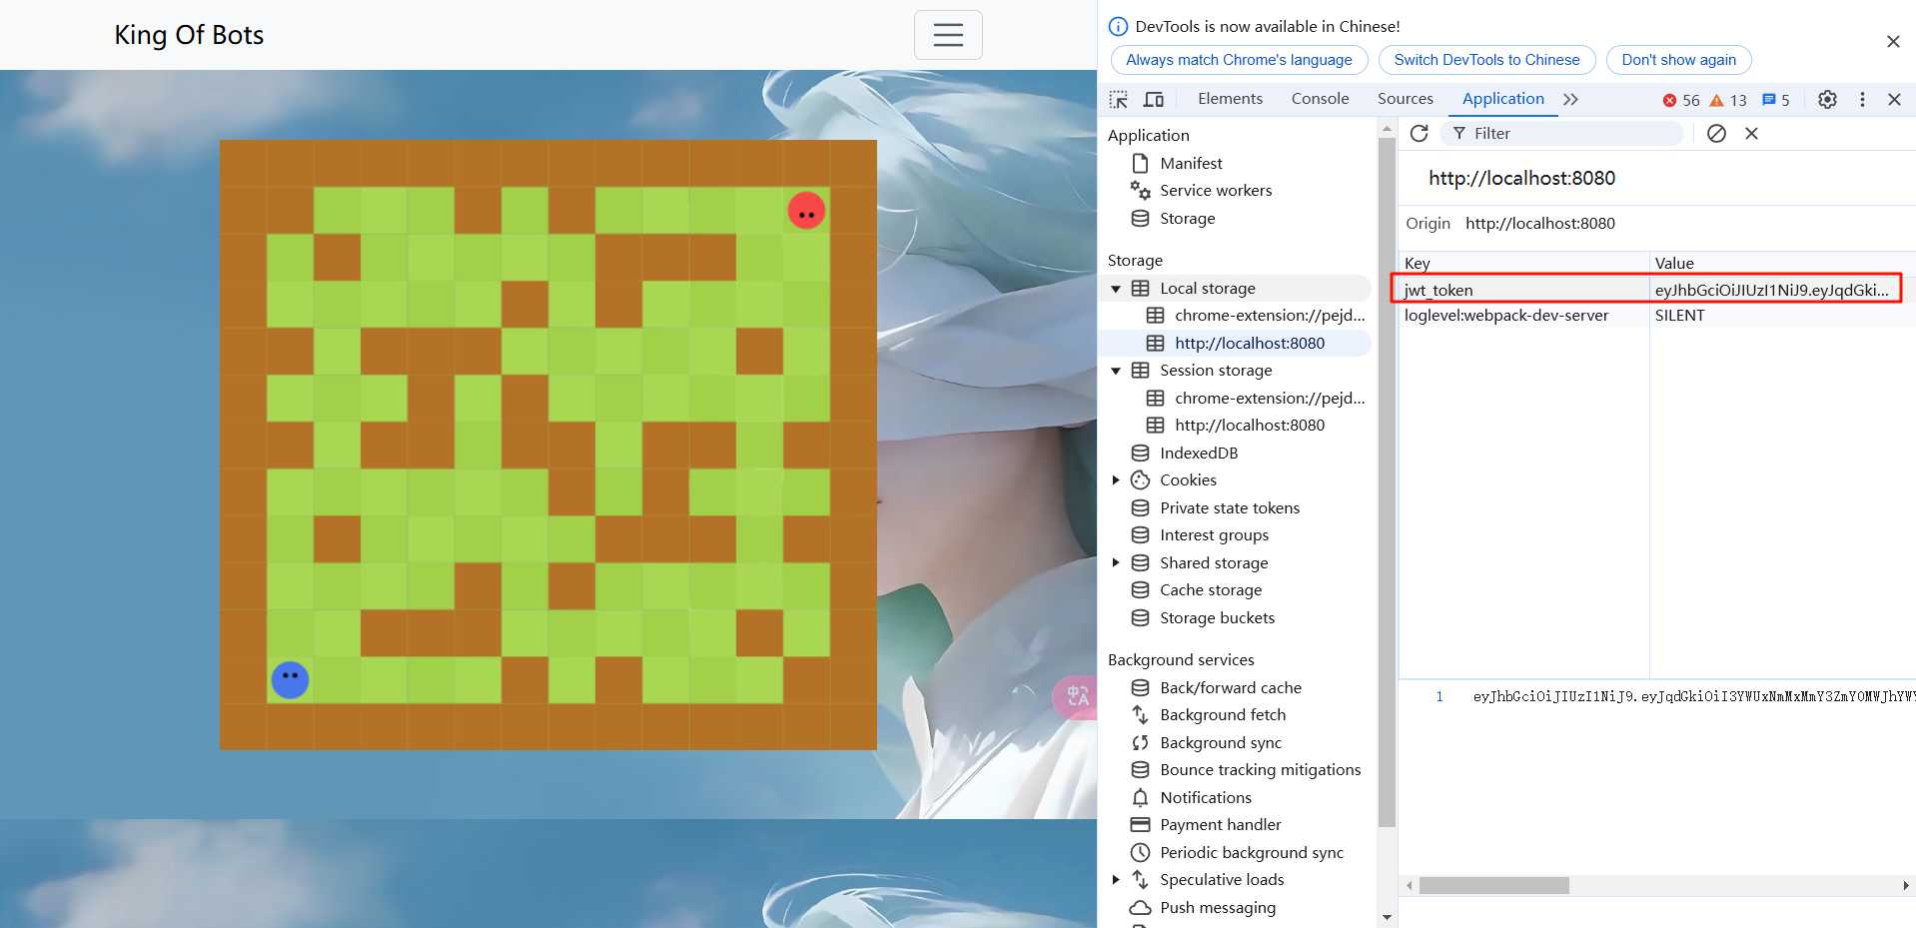Click the Filter input field
This screenshot has width=1916, height=928.
(1561, 133)
